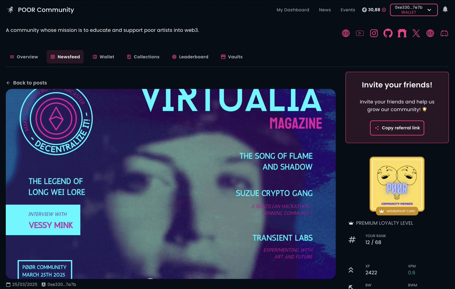
Task: Click the back arrow before Back to posts
Action: 8,83
